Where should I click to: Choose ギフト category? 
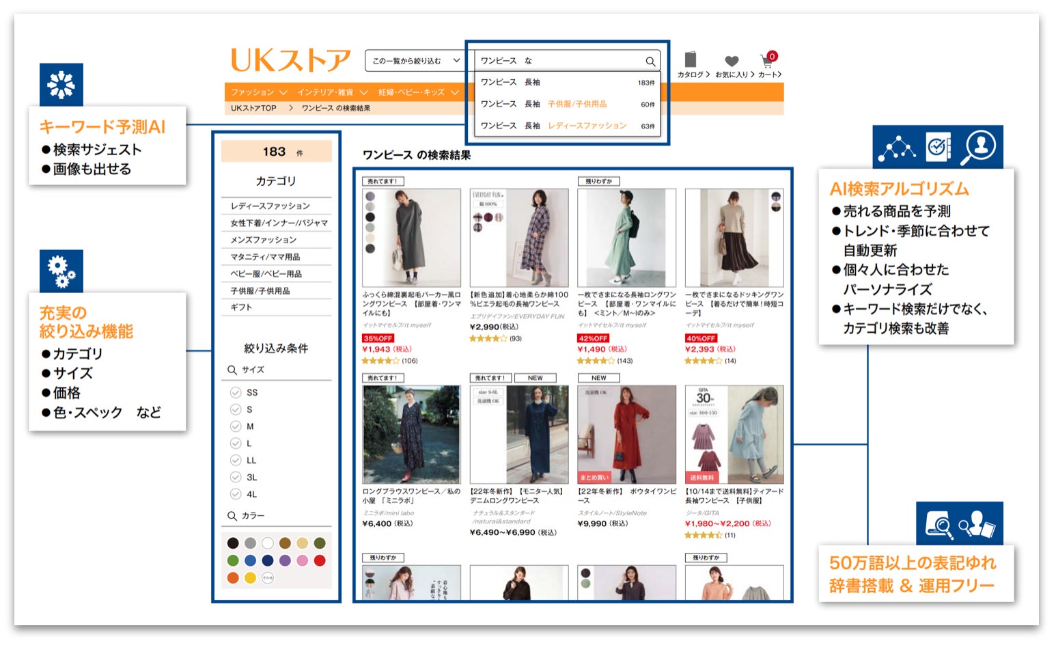pos(277,307)
